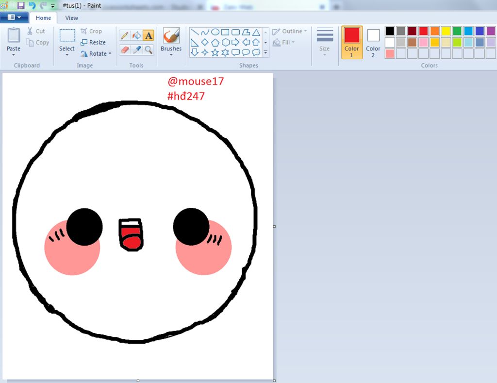Choose the Rounded rectangle shape
This screenshot has width=497, height=383.
tap(235, 32)
